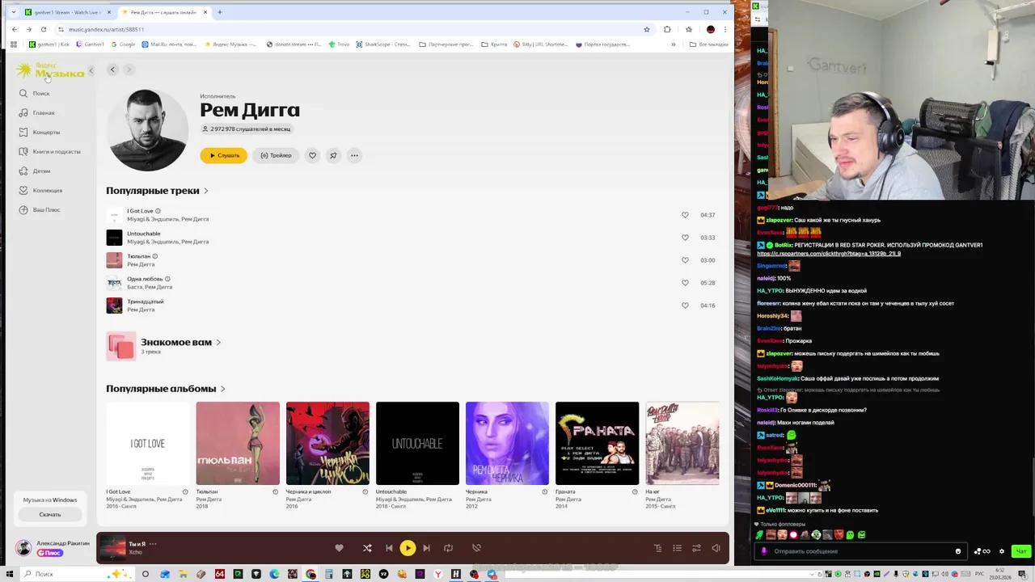Switch to gantver1 Stream browser tab

[x=68, y=12]
